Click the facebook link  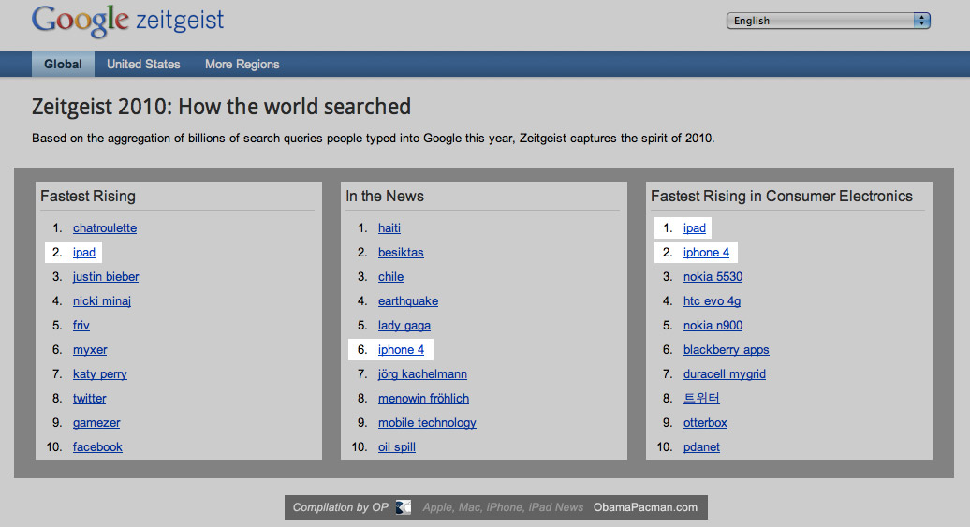[97, 447]
